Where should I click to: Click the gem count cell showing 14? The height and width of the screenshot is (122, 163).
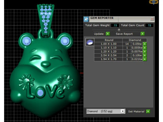[x=127, y=44]
